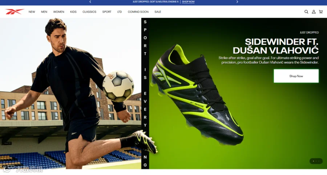This screenshot has height=175, width=327.
Task: Click the 'JUST DROPPED: SOFT & NEUTRAL' announcement text
Action: click(156, 2)
